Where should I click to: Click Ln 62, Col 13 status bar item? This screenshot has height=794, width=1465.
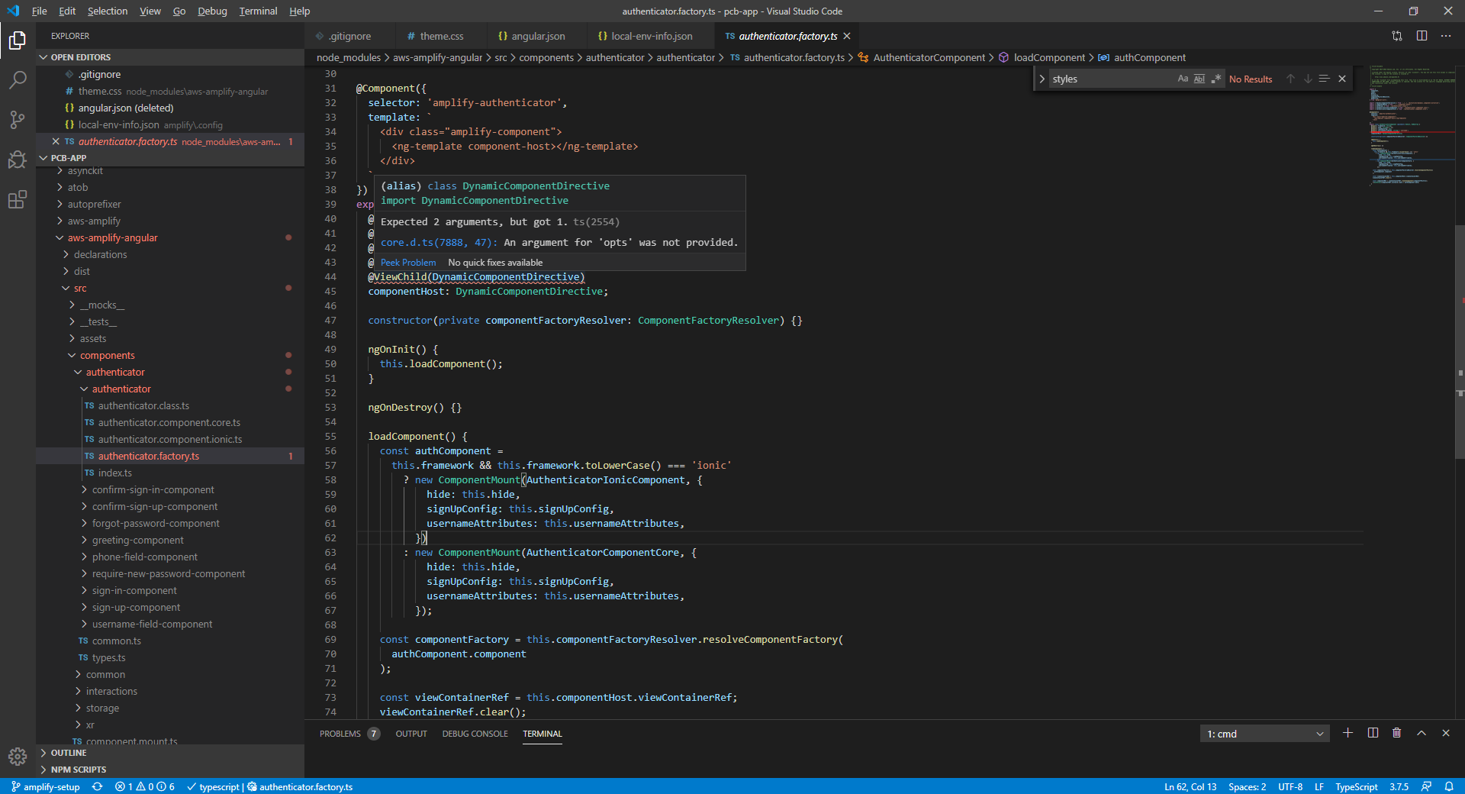point(1190,786)
